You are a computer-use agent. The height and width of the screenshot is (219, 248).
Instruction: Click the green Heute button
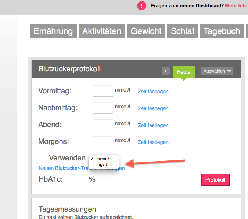tap(183, 72)
